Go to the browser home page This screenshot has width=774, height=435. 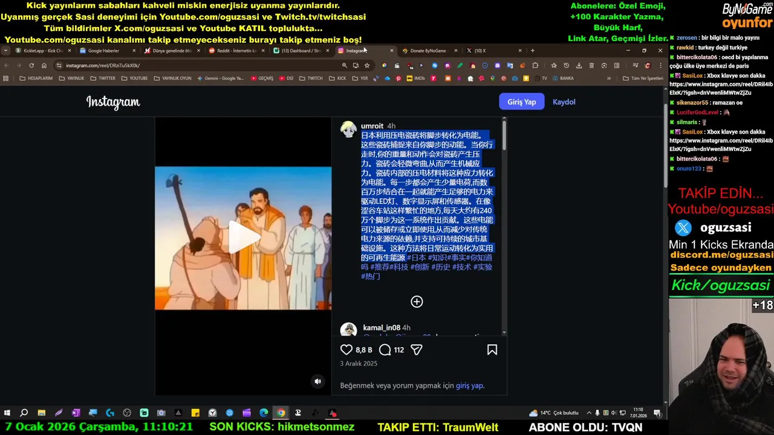44,65
